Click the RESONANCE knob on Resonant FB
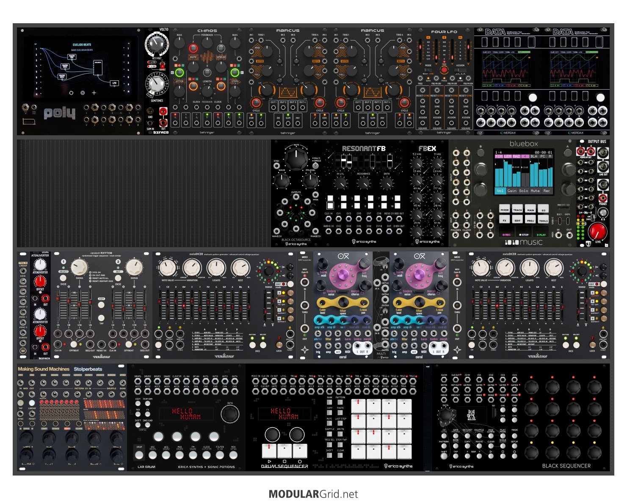This screenshot has height=503, width=627. point(363,183)
